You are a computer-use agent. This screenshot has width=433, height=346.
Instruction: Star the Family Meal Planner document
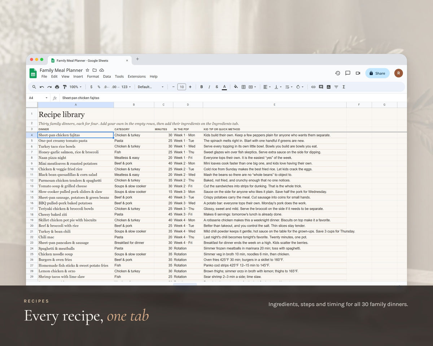tap(87, 70)
